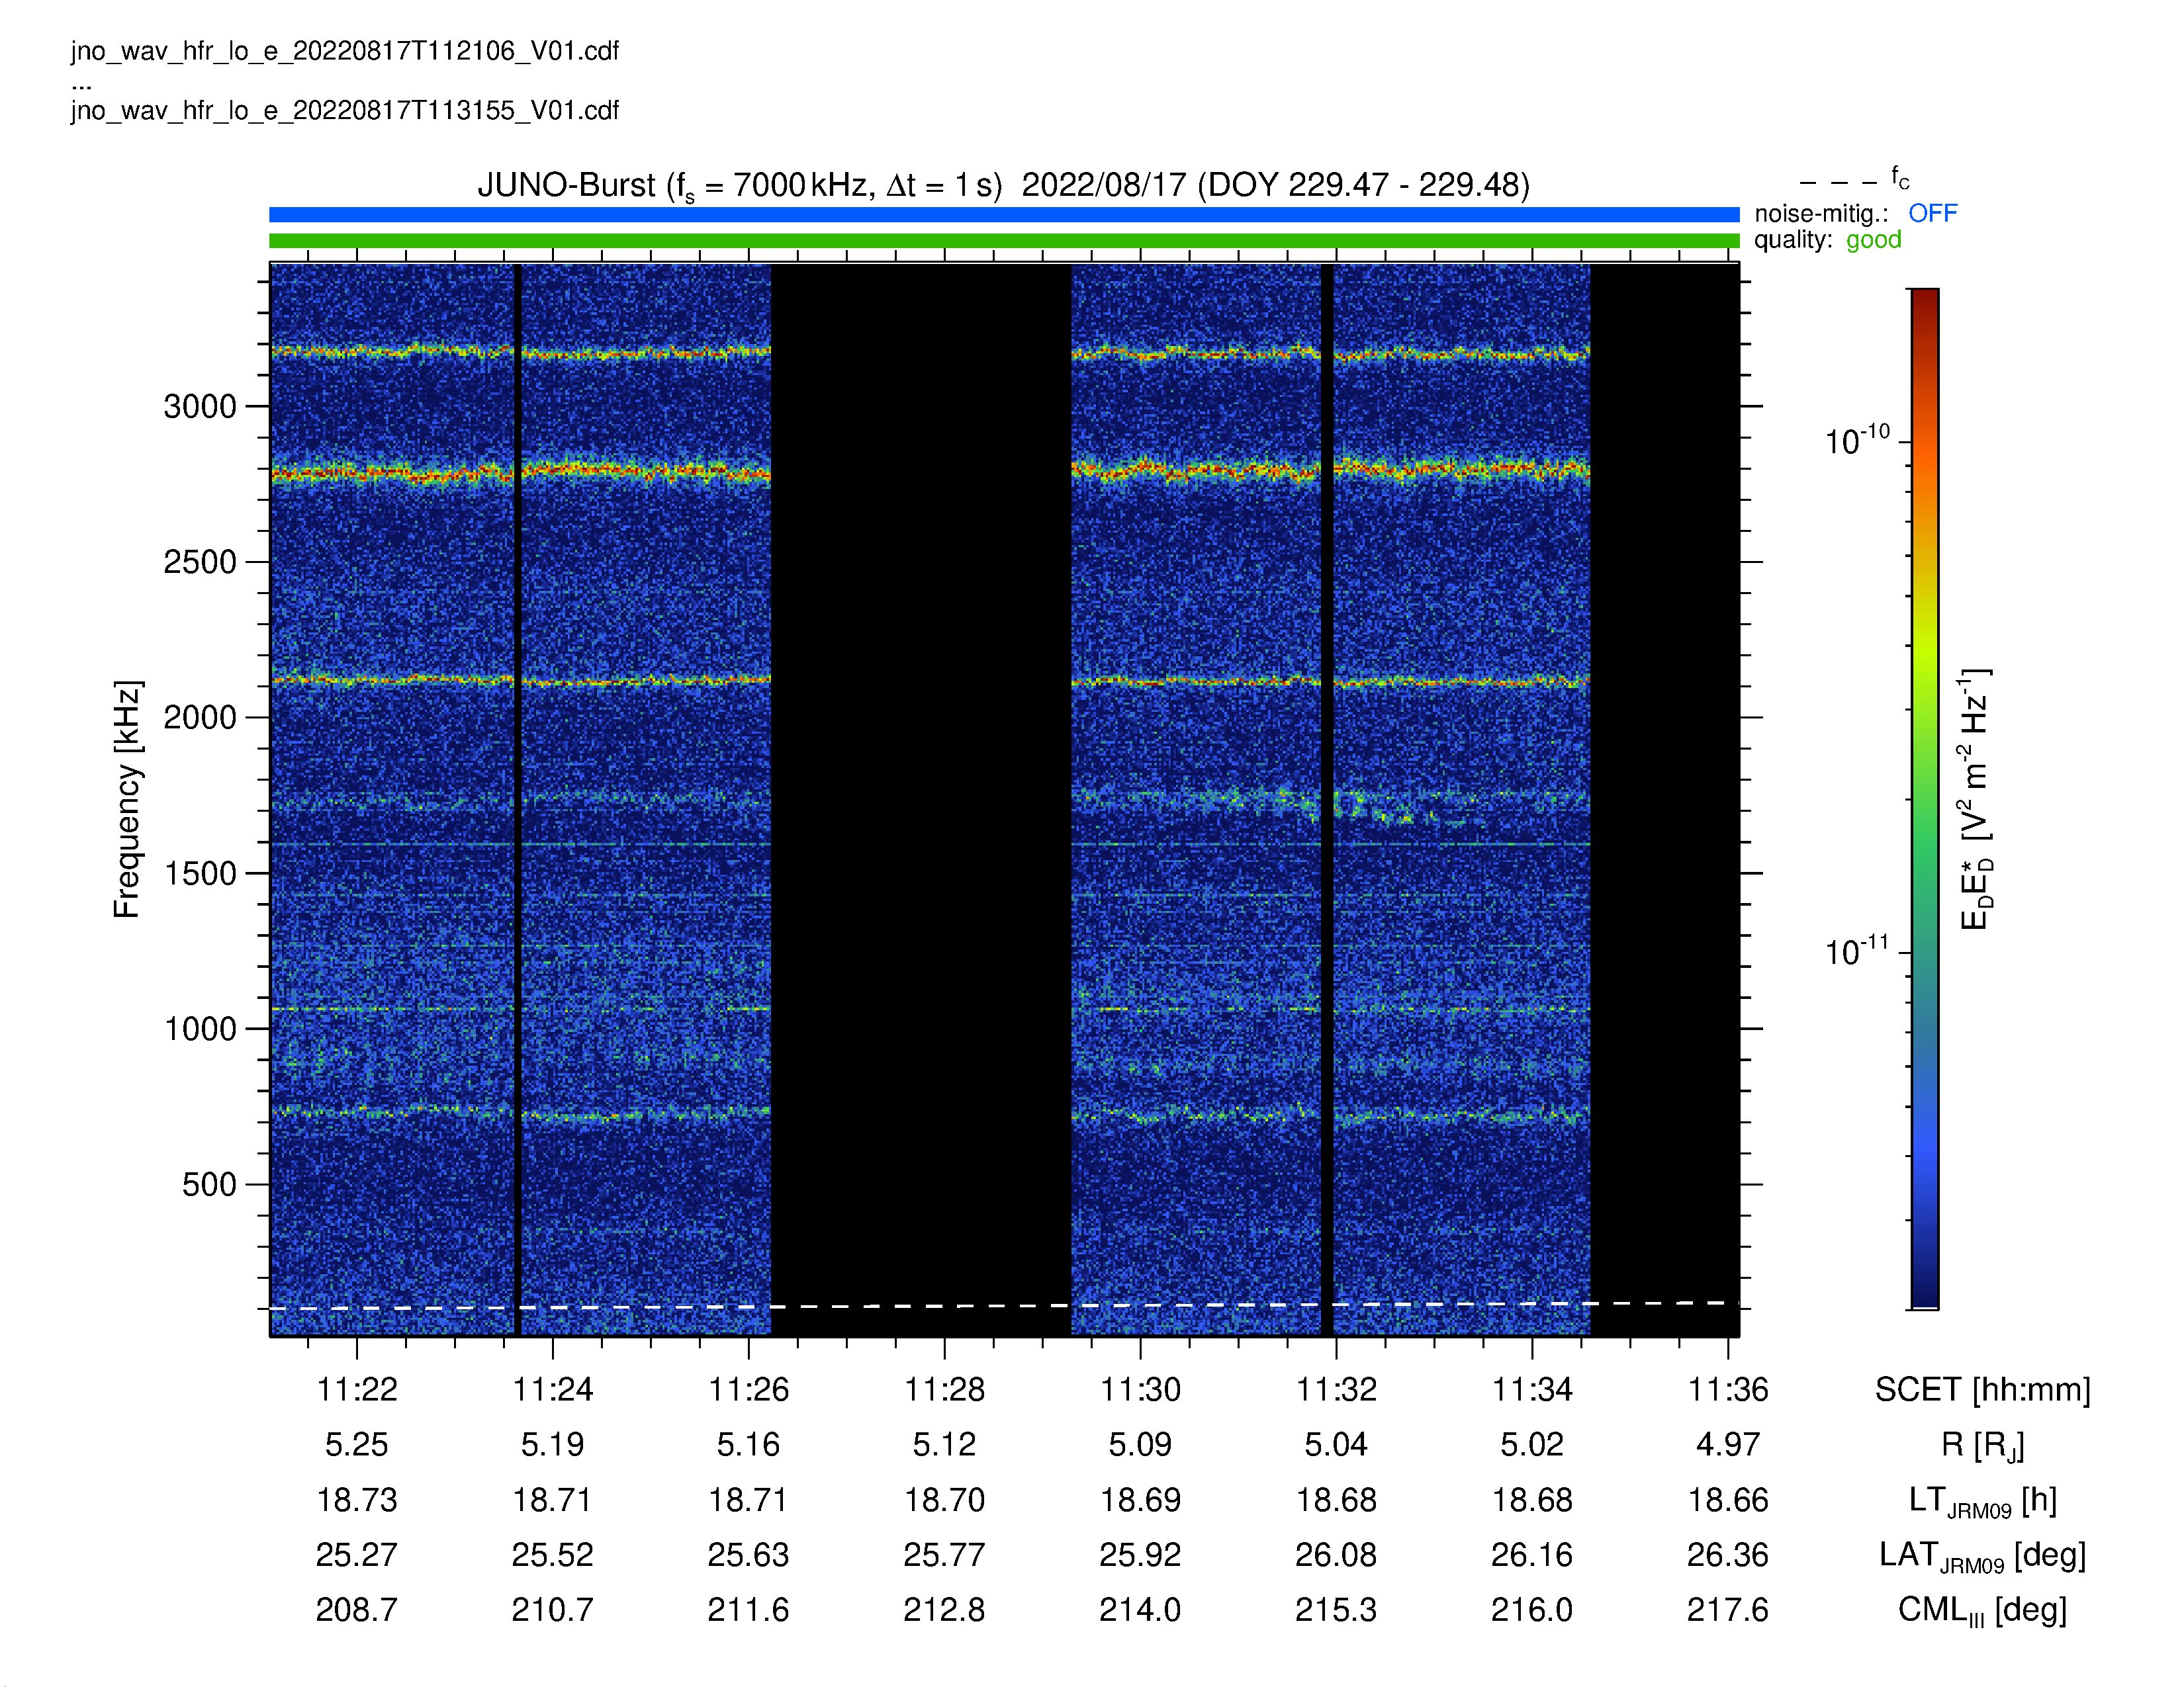2184x1687 pixels.
Task: Click the Frequency [kHz] axis title
Action: (x=127, y=800)
